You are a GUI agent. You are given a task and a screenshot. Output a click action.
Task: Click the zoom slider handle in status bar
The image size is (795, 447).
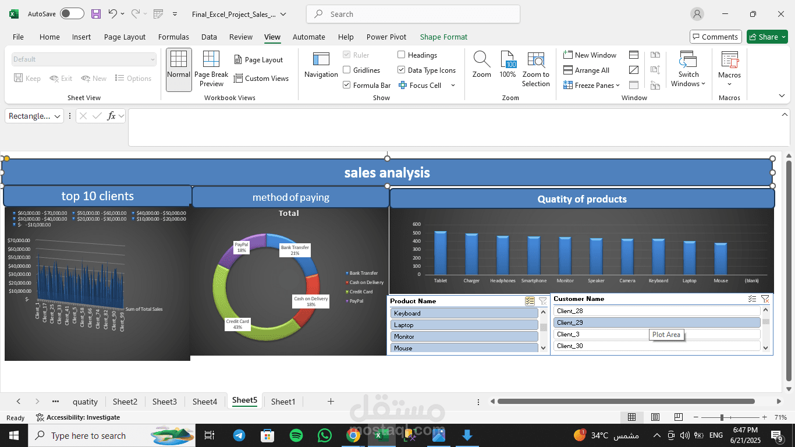coord(722,417)
